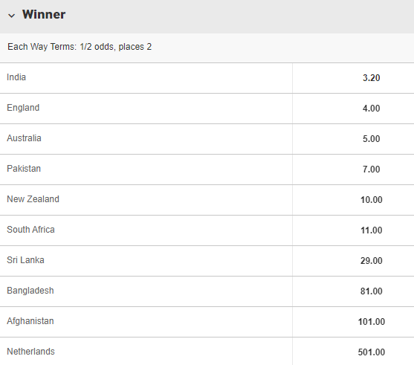Click the Pakistan team name

(x=24, y=169)
